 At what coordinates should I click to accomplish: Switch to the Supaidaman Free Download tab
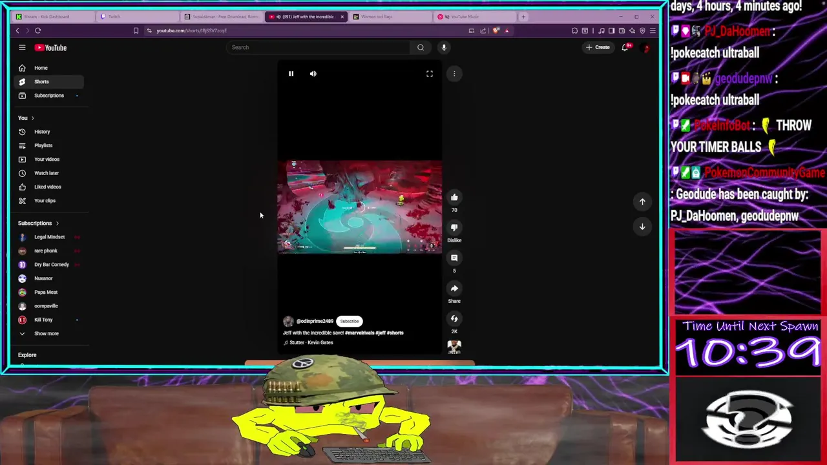point(222,17)
